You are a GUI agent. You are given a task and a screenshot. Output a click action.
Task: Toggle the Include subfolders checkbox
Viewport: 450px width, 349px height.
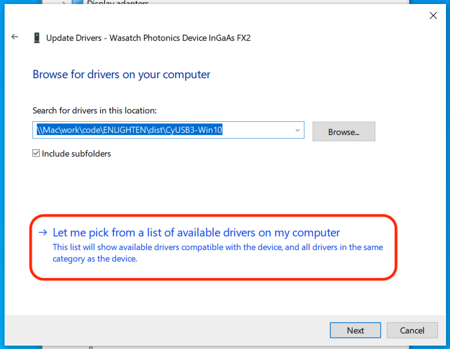tap(36, 154)
